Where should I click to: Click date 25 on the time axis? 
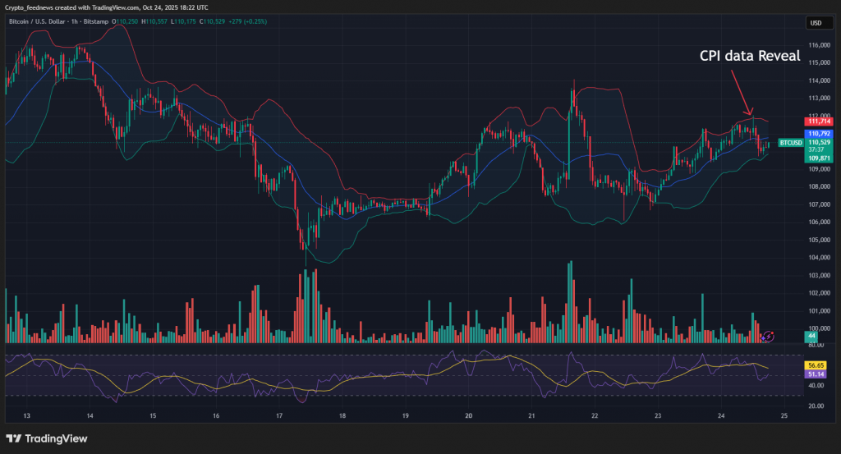click(784, 415)
